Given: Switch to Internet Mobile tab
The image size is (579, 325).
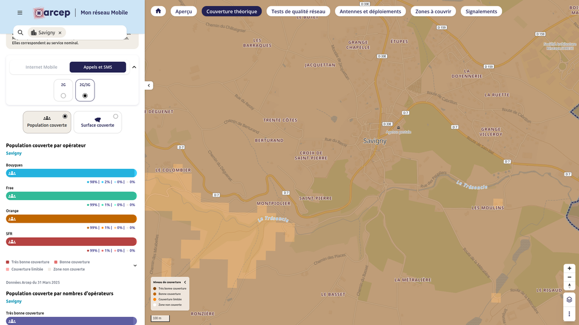Looking at the screenshot, I should [41, 67].
